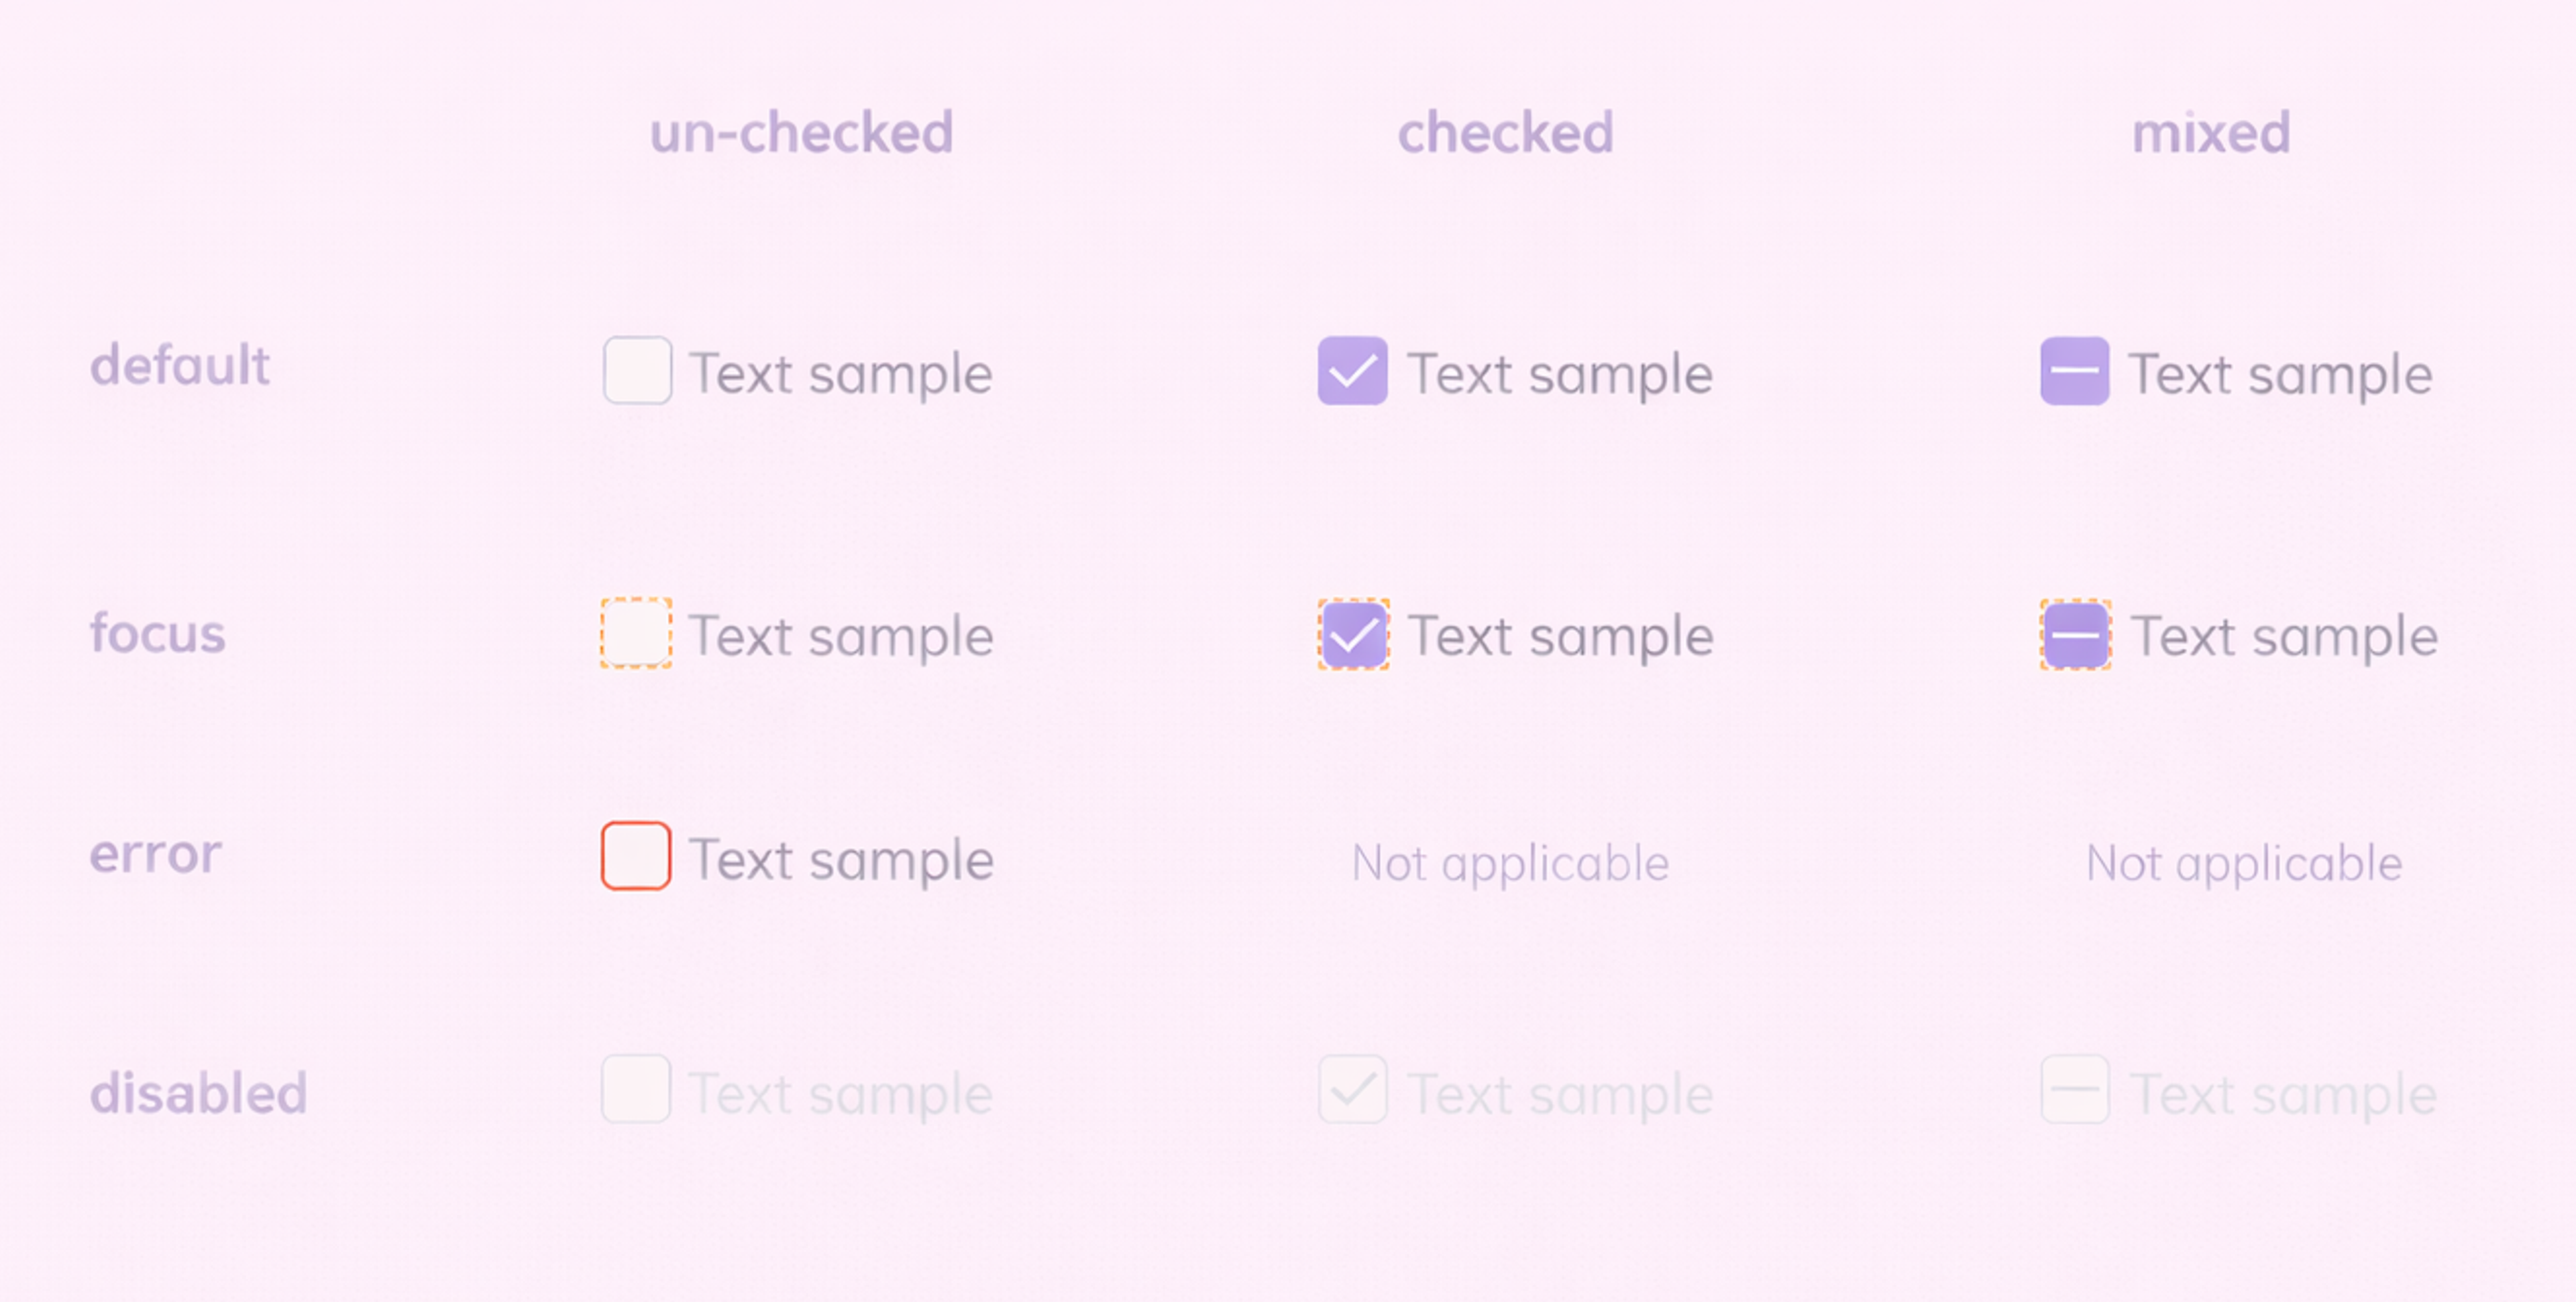2576x1302 pixels.
Task: Click the un-checked column header
Action: click(801, 131)
